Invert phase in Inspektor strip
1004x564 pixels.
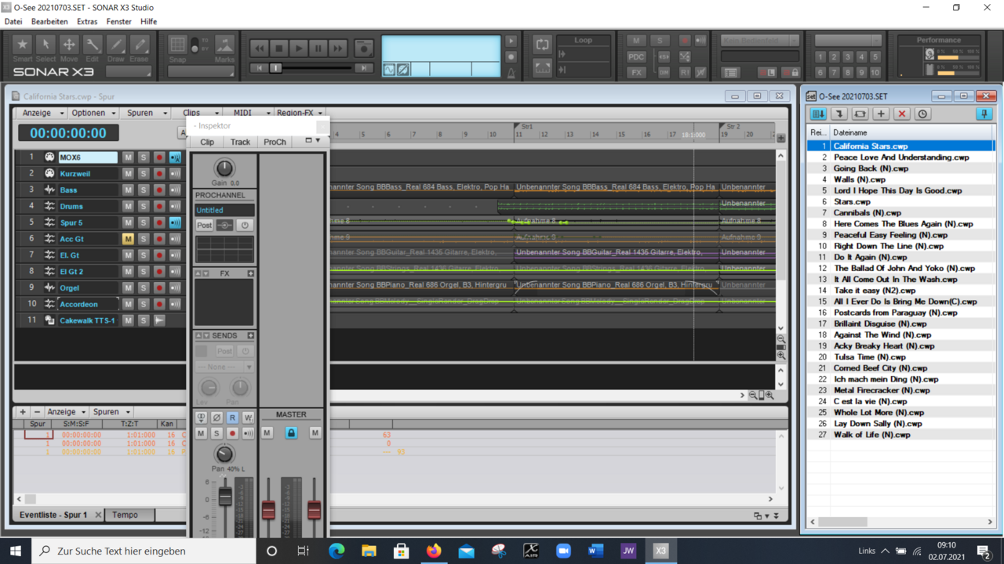[216, 418]
